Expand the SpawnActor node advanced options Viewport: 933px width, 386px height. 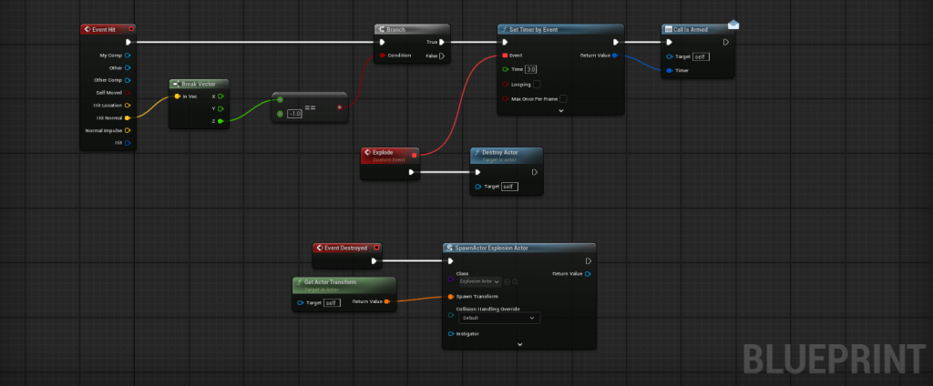coord(519,344)
